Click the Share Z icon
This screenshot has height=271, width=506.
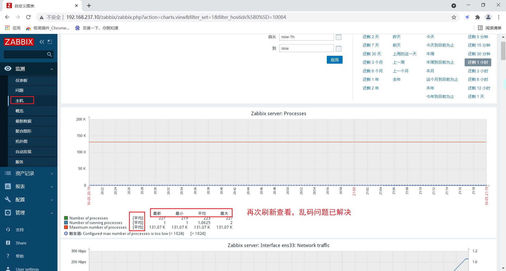pos(8,243)
